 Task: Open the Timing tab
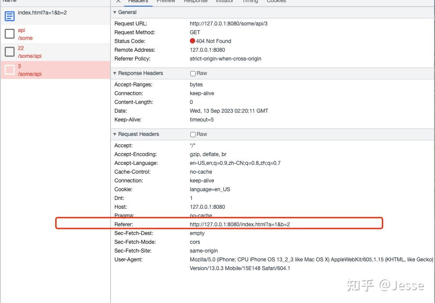250,2
